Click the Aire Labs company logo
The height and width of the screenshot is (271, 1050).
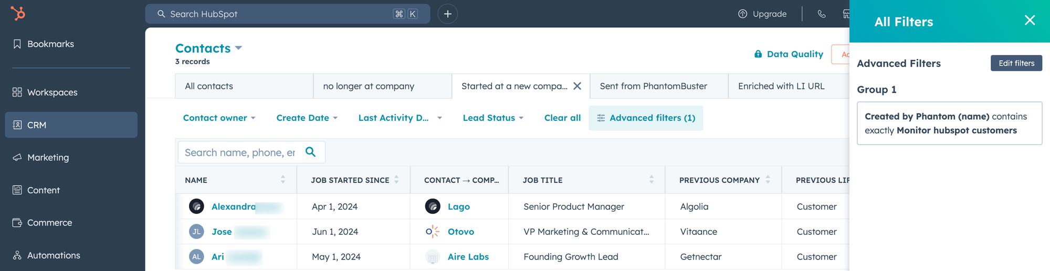[433, 257]
